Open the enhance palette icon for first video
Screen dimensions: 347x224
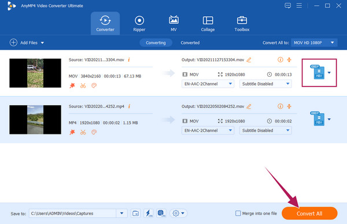94,85
